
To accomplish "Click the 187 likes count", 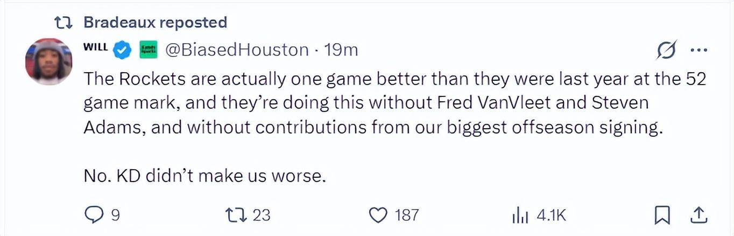I will (406, 216).
